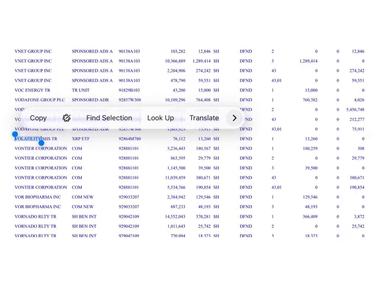Click the value 10,109,296
This screenshot has width=376, height=284.
pos(175,100)
